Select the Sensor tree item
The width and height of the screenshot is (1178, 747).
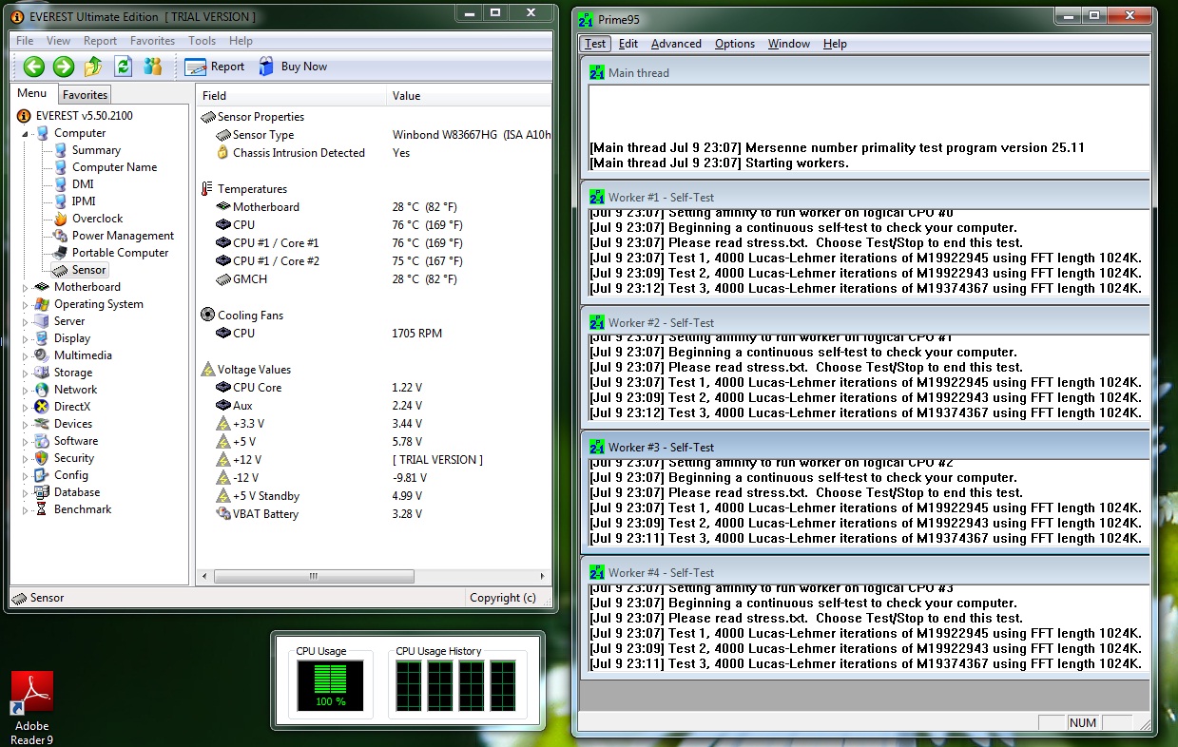[x=88, y=270]
